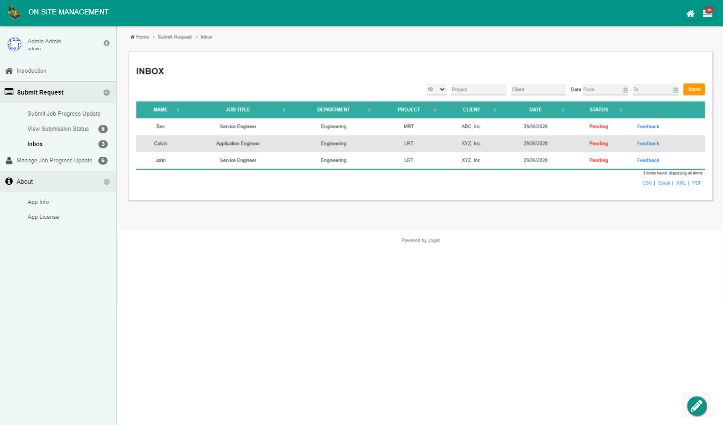
Task: Open the page size dropdown showing 10
Action: pyautogui.click(x=436, y=89)
